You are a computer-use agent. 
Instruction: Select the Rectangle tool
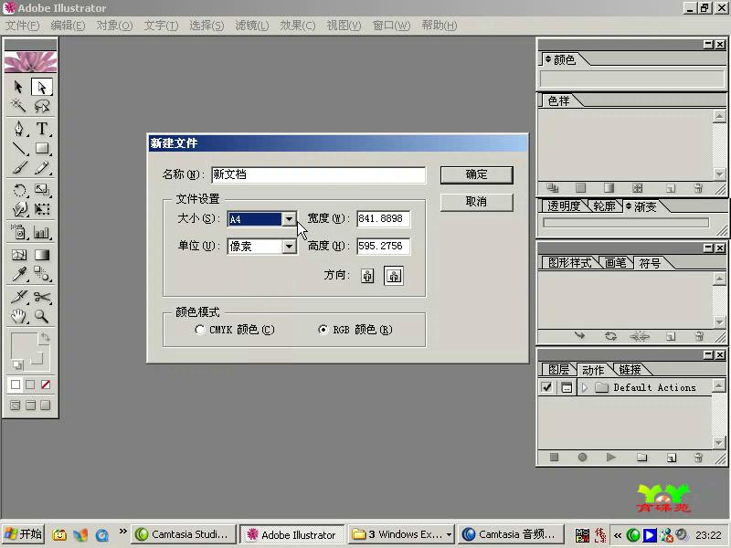tap(42, 148)
